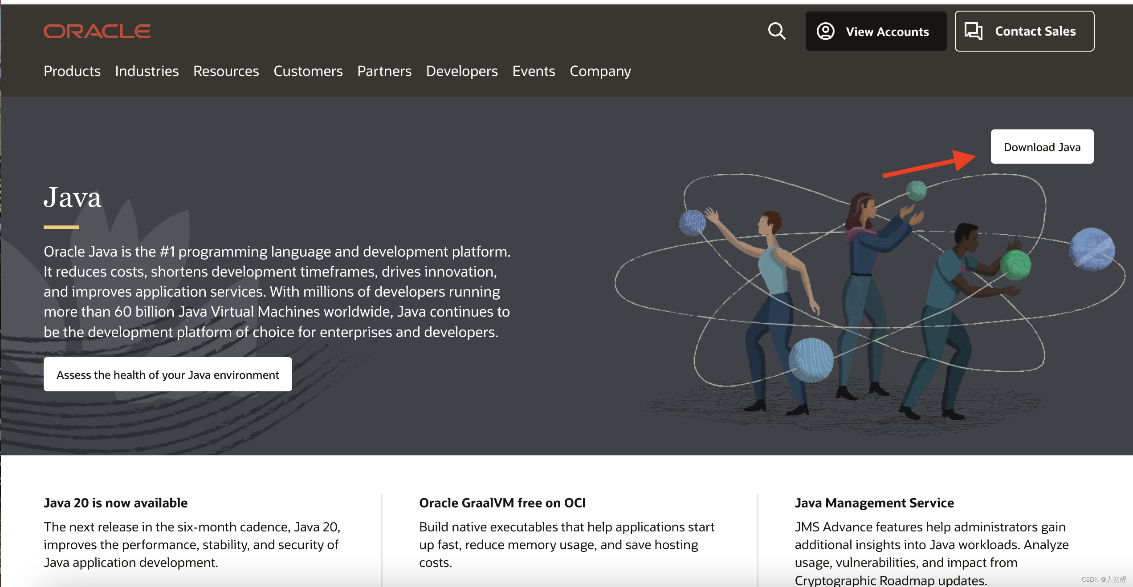Open the Partners menu
Screen dimensions: 1133x587
click(384, 71)
